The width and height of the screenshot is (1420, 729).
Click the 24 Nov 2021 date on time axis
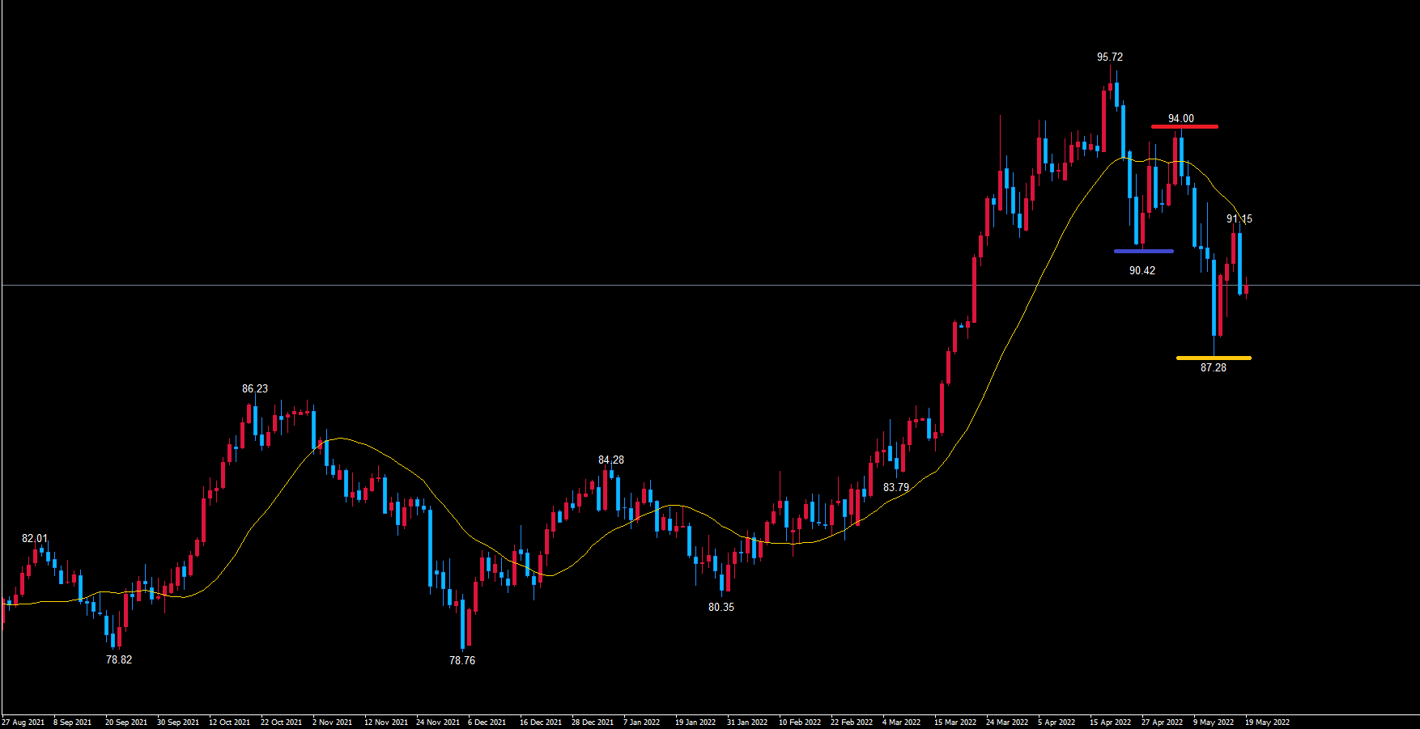(438, 723)
